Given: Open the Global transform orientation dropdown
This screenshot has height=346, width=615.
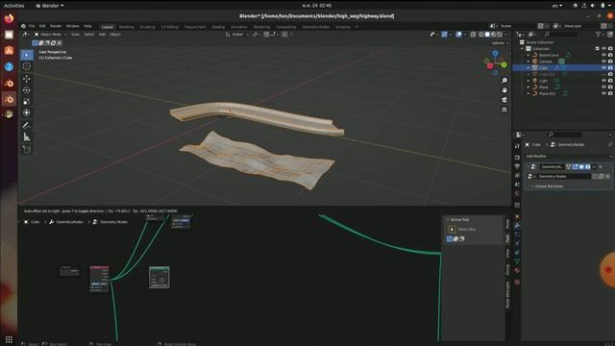Looking at the screenshot, I should click(x=237, y=35).
